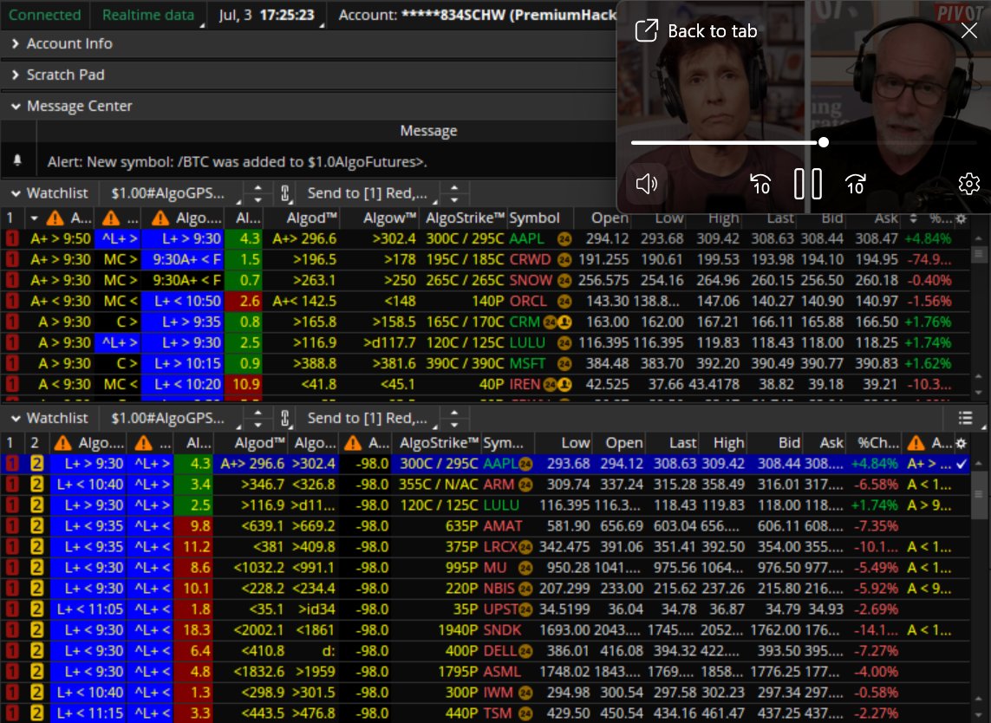
Task: Open upper $1.00#AlgoGPS watchlist dropdown
Action: [175, 193]
